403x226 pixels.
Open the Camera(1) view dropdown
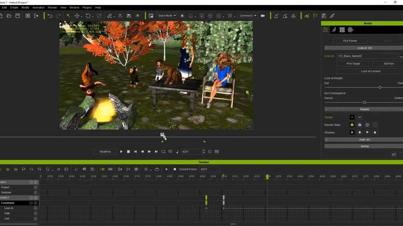[x=247, y=16]
